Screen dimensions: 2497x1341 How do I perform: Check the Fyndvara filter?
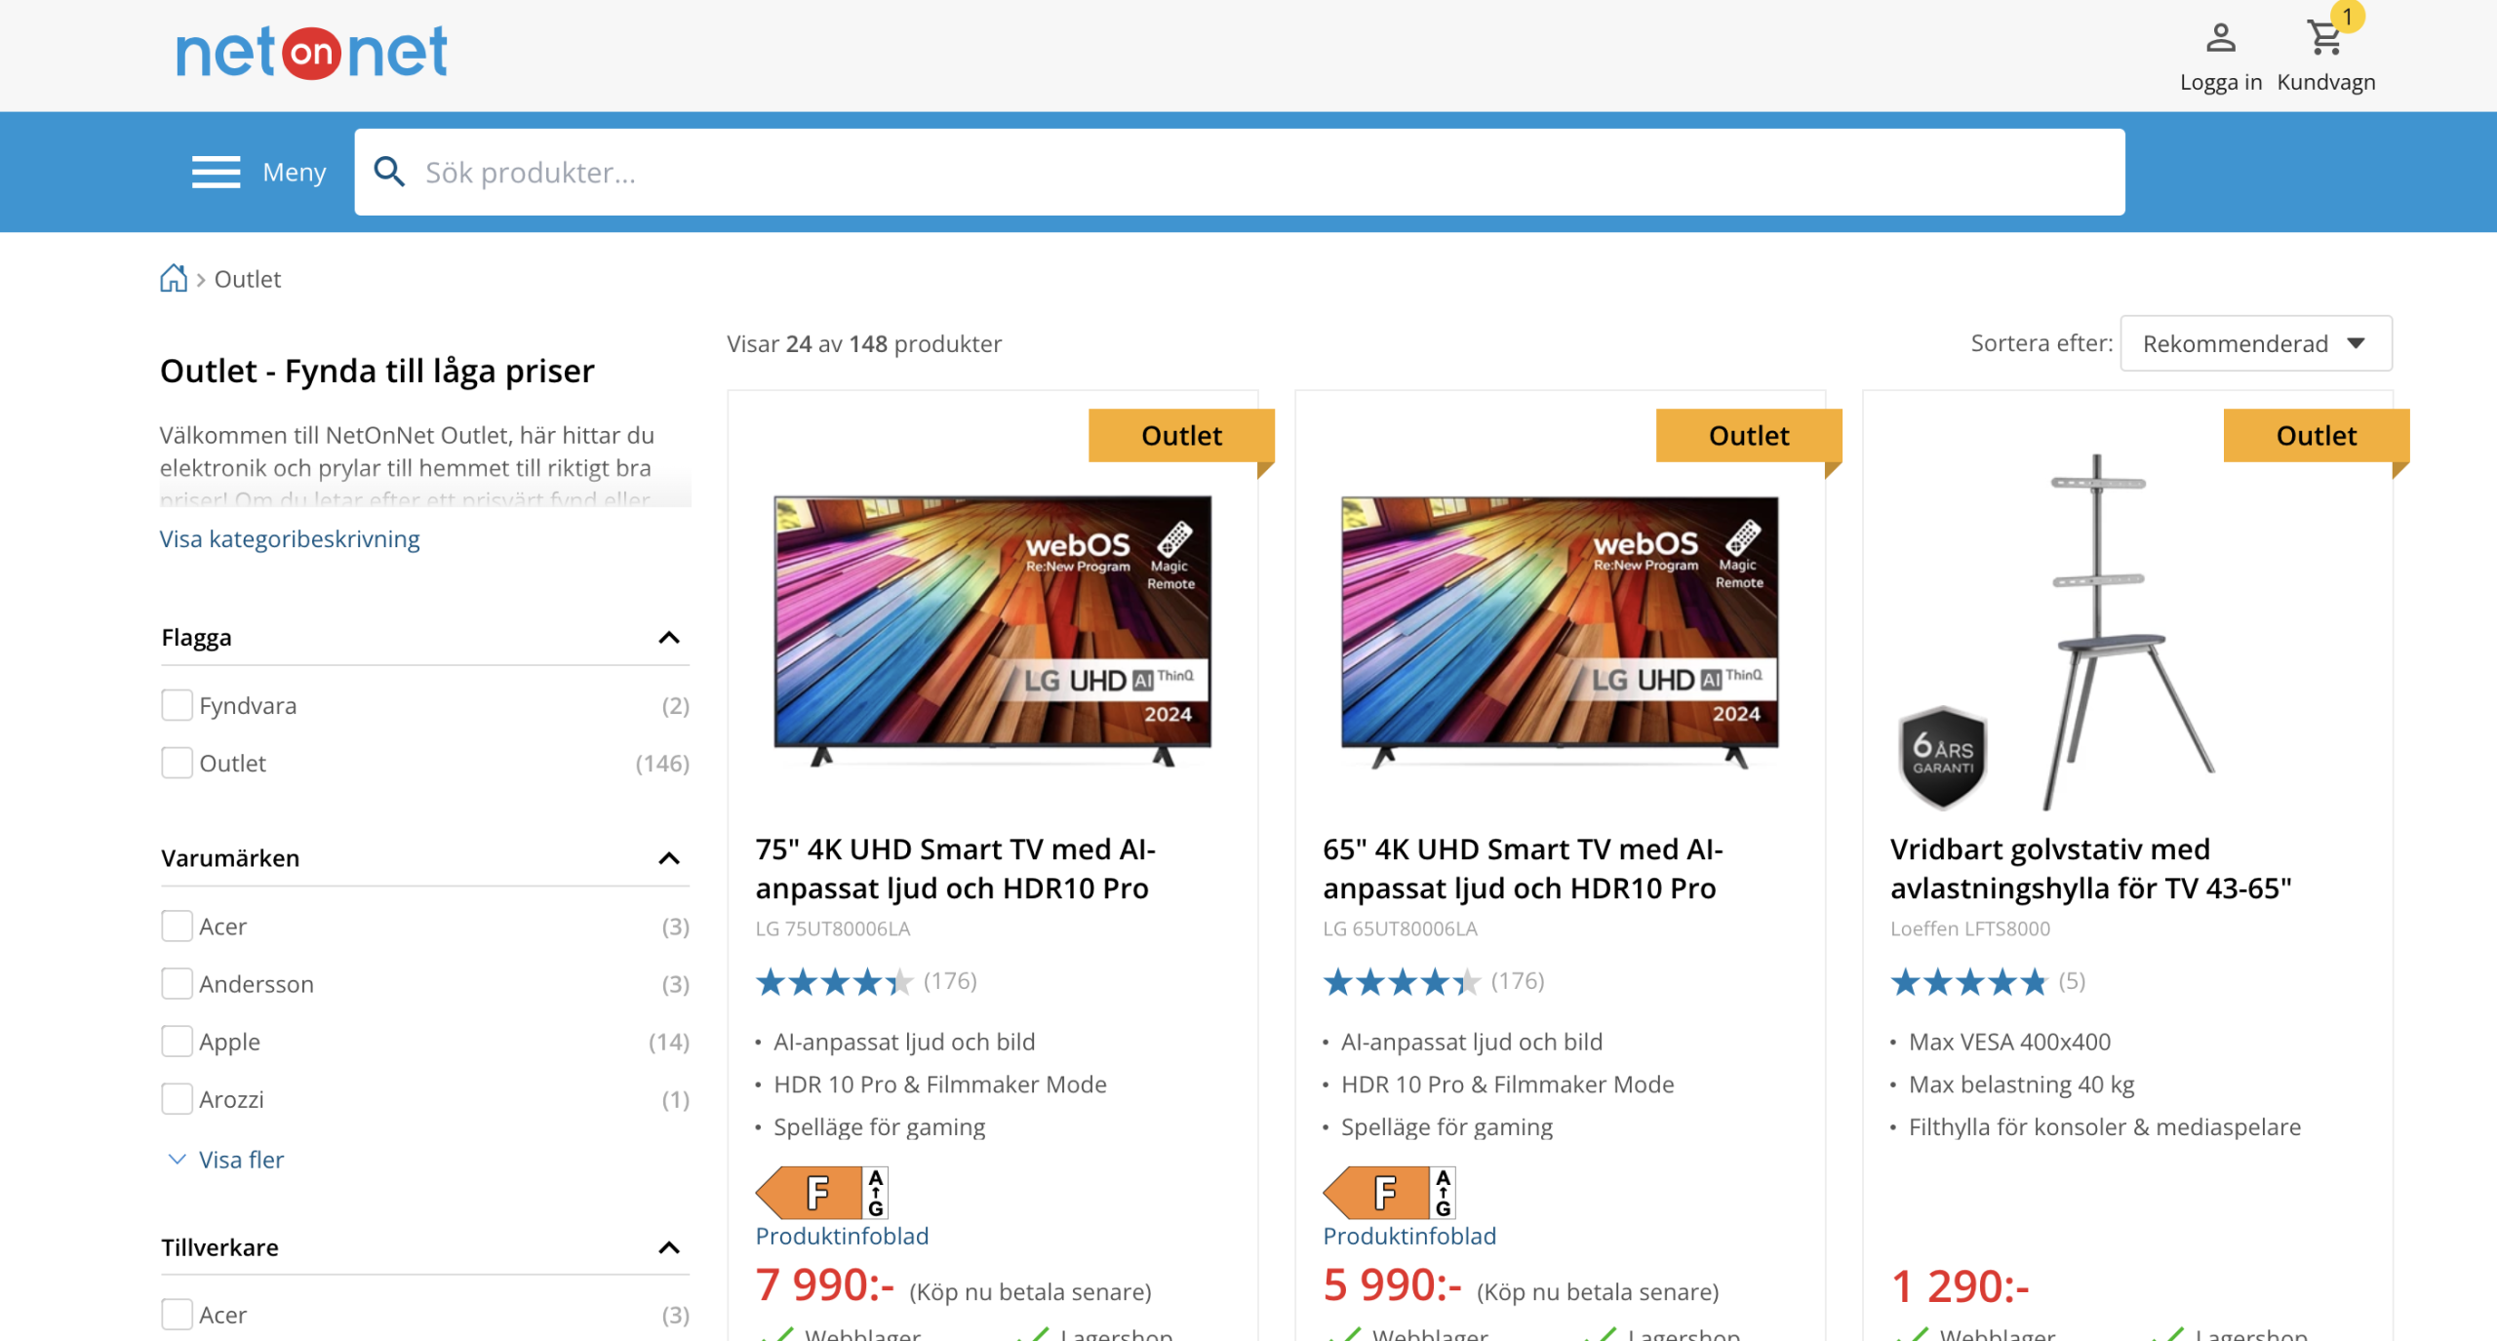point(177,705)
